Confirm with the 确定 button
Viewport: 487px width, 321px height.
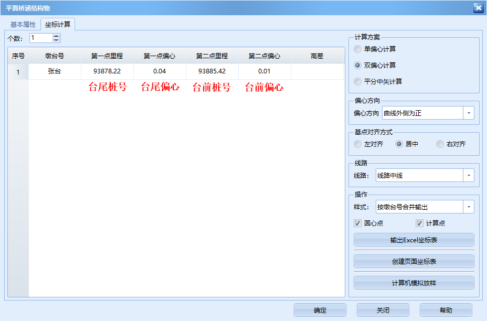(x=320, y=310)
